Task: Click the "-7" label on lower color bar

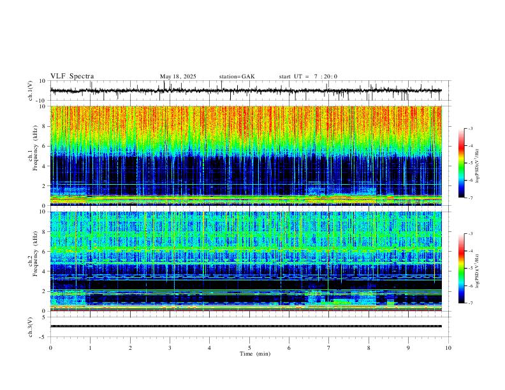Action: (x=471, y=303)
